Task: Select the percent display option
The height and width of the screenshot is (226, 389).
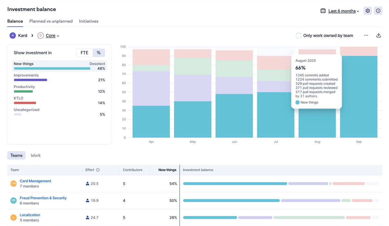Action: click(x=99, y=53)
